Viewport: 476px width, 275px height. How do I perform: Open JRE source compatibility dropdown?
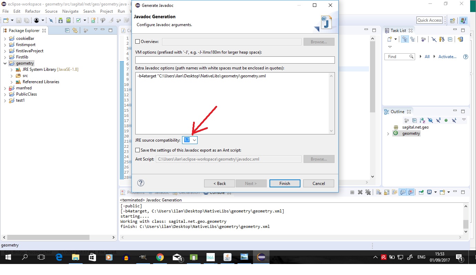[194, 140]
